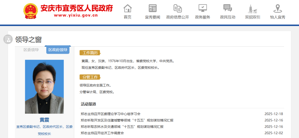Open article 郑志主持召开区委理论学习中心组学习会
Image resolution: width=299 pixels, height=138 pixels.
(110, 114)
